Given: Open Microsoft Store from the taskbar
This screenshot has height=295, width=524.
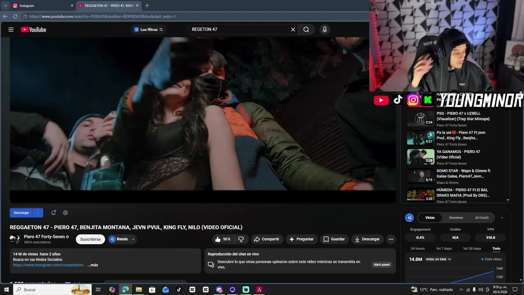Looking at the screenshot, I should (152, 290).
